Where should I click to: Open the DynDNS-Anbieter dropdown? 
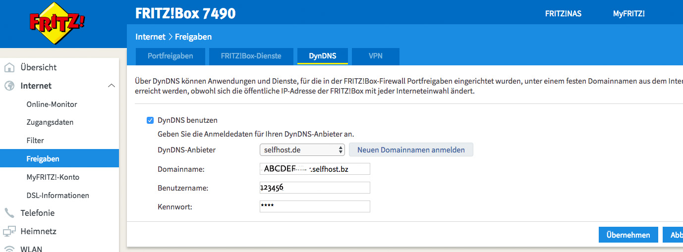(x=302, y=150)
